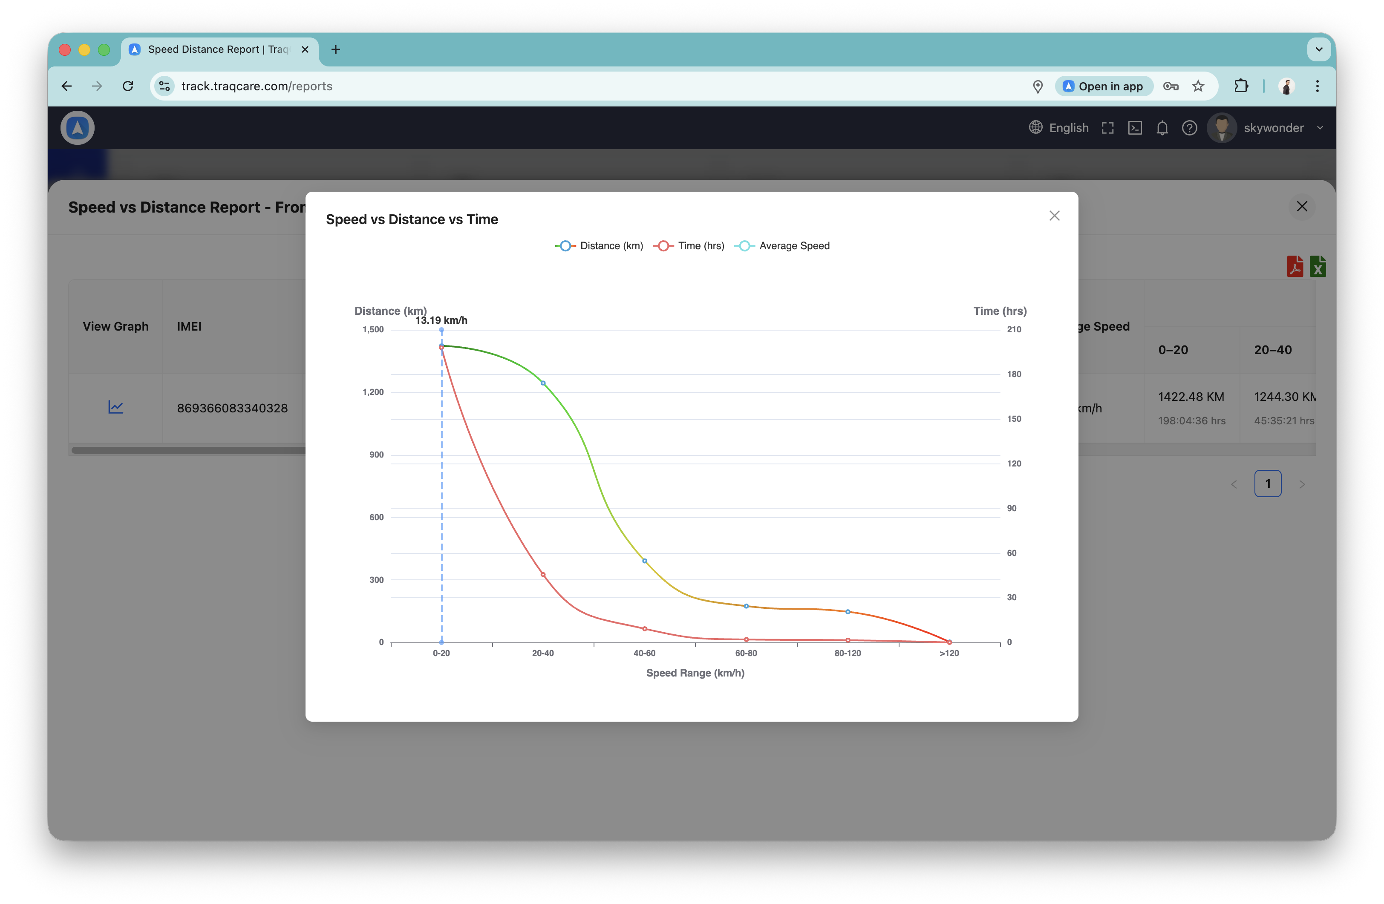Click time data point at 20-40
1384x904 pixels.
coord(542,574)
